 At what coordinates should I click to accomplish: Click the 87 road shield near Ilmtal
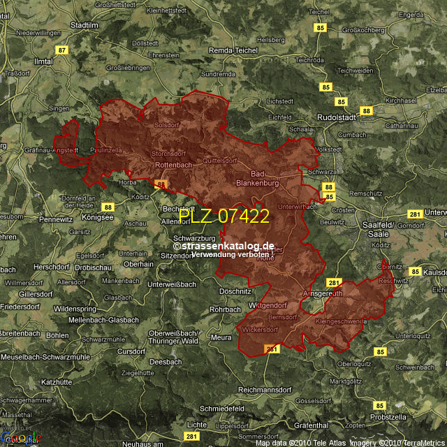click(x=62, y=50)
